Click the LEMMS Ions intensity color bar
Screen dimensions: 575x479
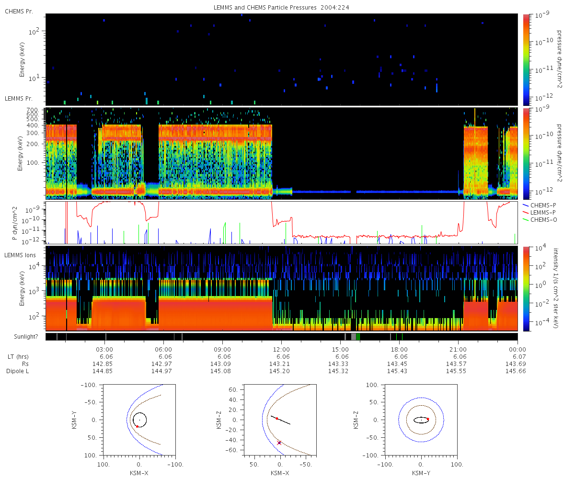click(x=526, y=288)
